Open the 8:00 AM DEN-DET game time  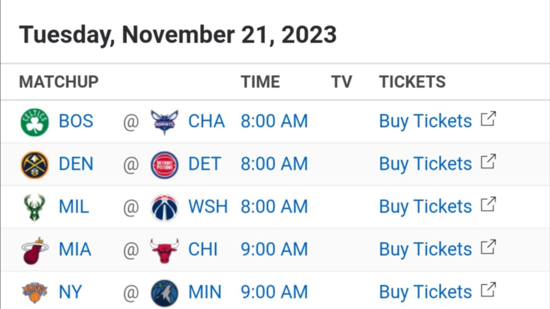pos(274,164)
